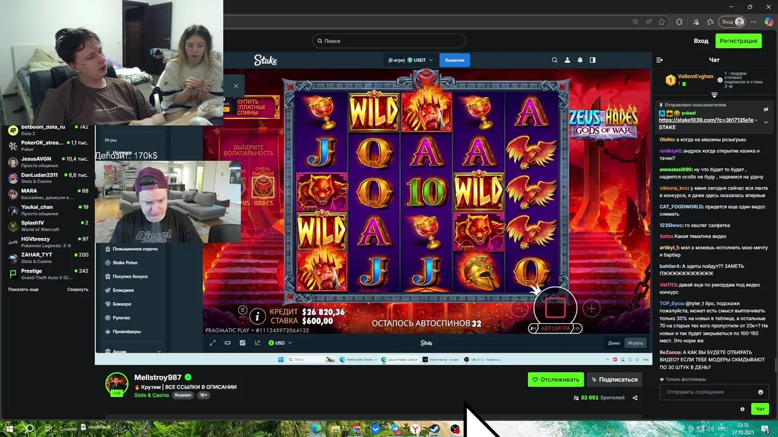The image size is (778, 437).
Task: Stop autospins with the red square button
Action: (555, 308)
